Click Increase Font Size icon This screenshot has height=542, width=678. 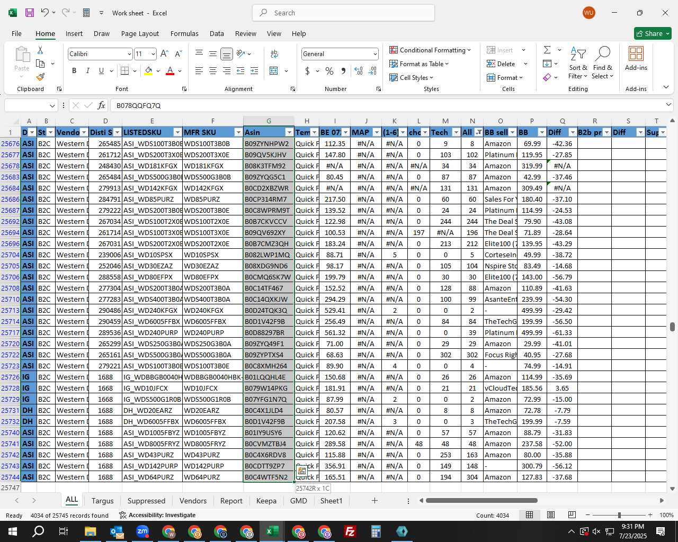point(164,53)
